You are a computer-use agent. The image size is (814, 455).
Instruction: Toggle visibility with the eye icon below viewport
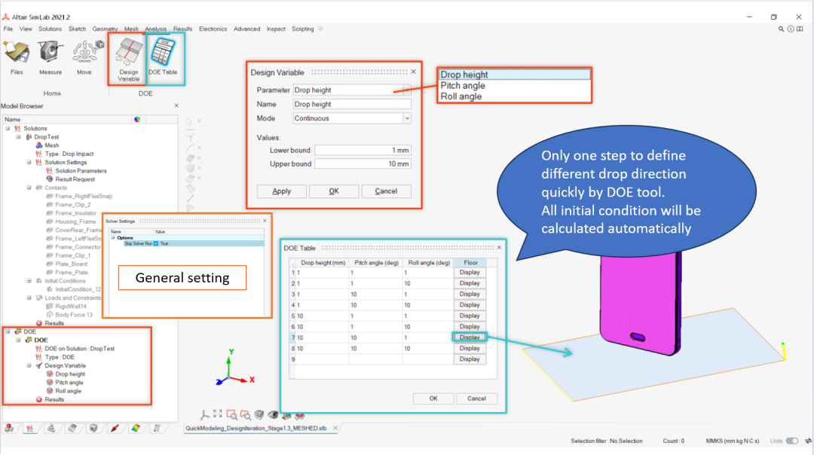click(x=274, y=414)
